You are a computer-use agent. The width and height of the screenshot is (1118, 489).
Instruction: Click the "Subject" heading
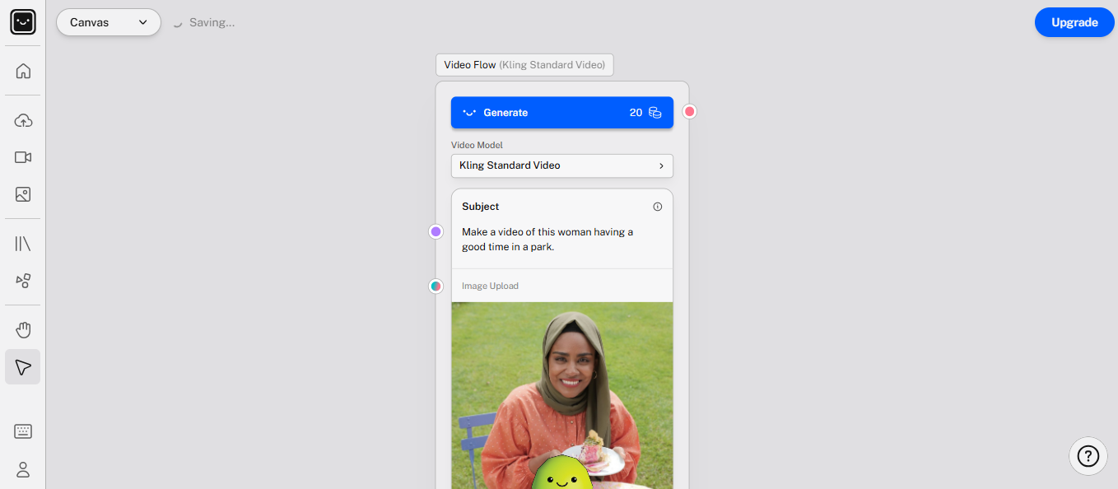coord(481,207)
